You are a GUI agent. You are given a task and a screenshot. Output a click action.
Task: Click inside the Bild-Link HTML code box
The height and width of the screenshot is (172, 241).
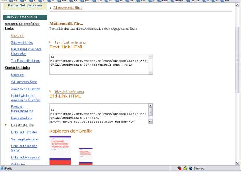[x=99, y=113]
